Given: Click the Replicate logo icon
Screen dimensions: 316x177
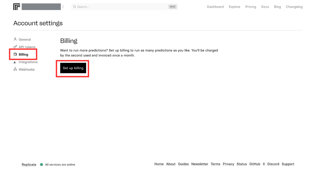Looking at the screenshot, I should point(17,7).
